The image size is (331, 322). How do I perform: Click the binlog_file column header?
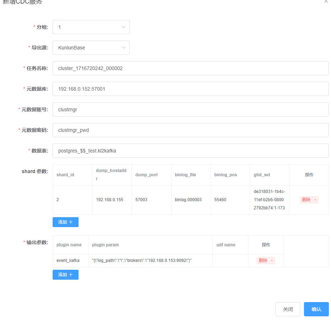click(191, 175)
